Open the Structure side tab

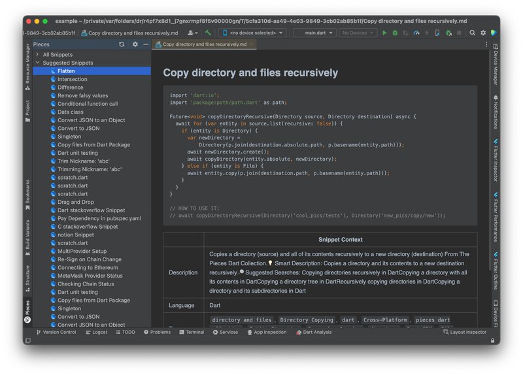pyautogui.click(x=27, y=279)
